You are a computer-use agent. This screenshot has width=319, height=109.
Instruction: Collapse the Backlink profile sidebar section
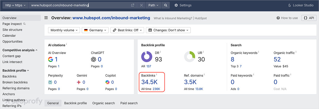point(16,70)
